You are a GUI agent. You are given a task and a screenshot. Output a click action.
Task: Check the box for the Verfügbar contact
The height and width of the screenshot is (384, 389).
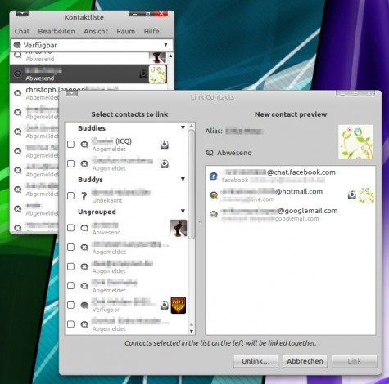click(x=70, y=305)
